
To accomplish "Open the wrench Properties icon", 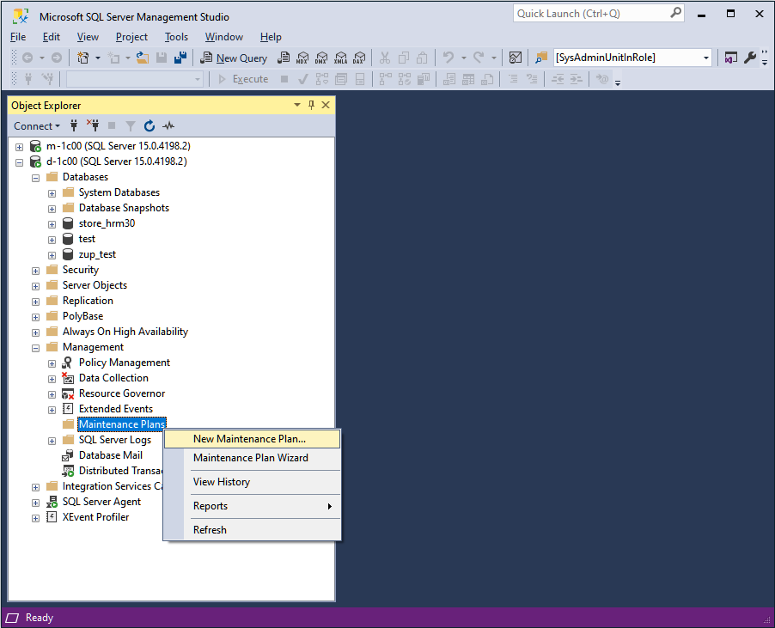I will 750,58.
